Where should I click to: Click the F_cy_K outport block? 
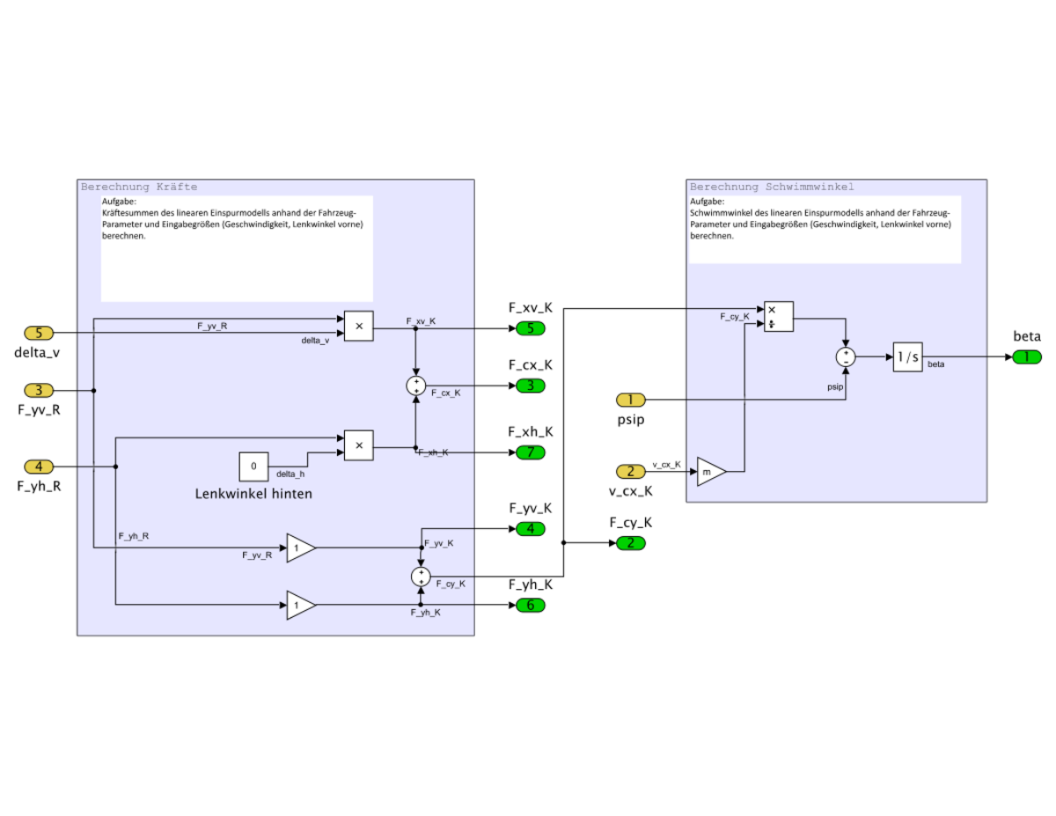(x=630, y=543)
